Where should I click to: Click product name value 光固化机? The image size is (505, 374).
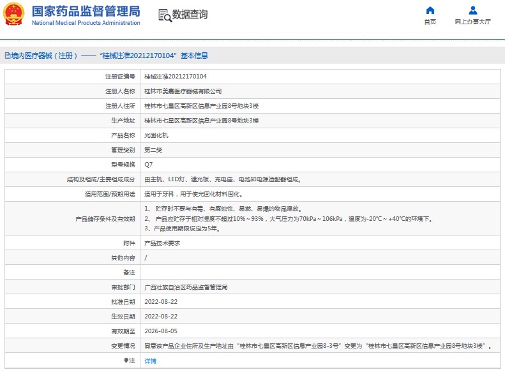156,135
